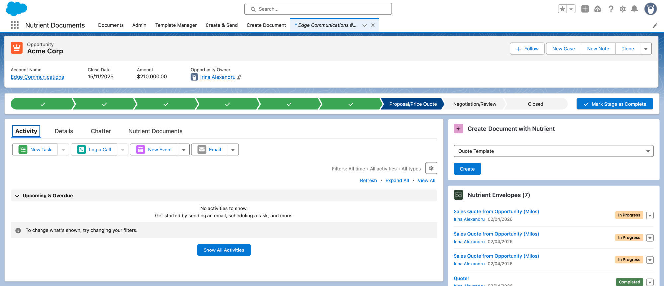Click Expand All link

[x=397, y=181]
